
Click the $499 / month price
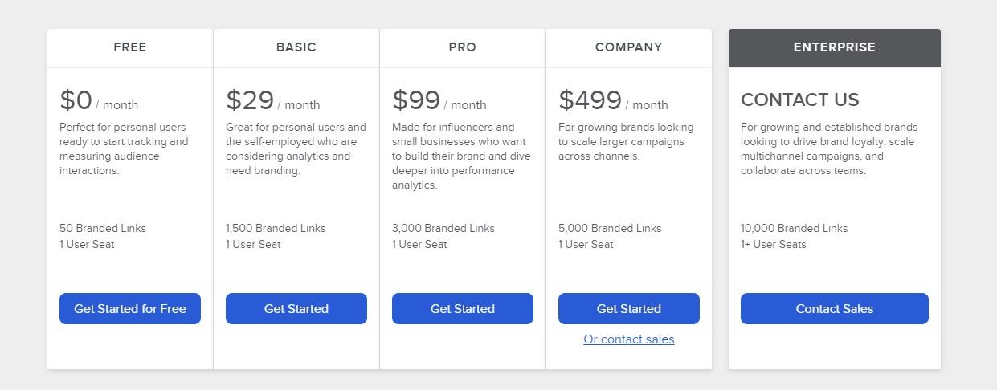613,101
